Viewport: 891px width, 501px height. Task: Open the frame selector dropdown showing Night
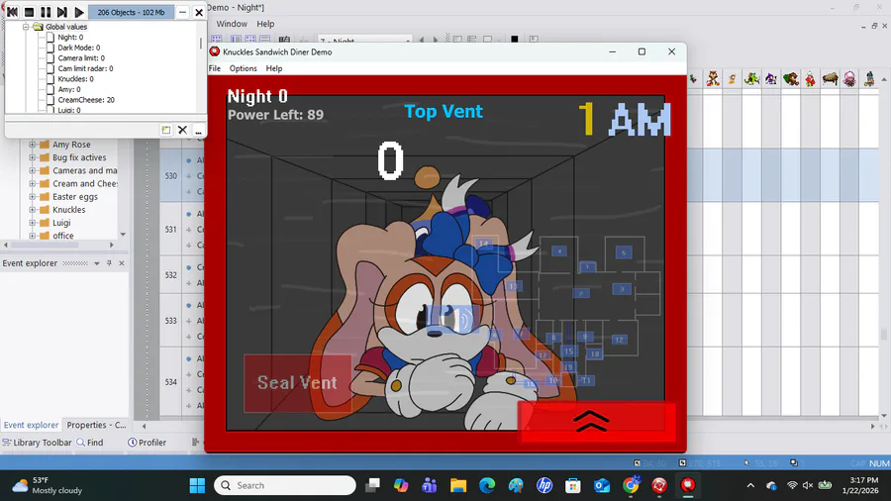[x=364, y=40]
